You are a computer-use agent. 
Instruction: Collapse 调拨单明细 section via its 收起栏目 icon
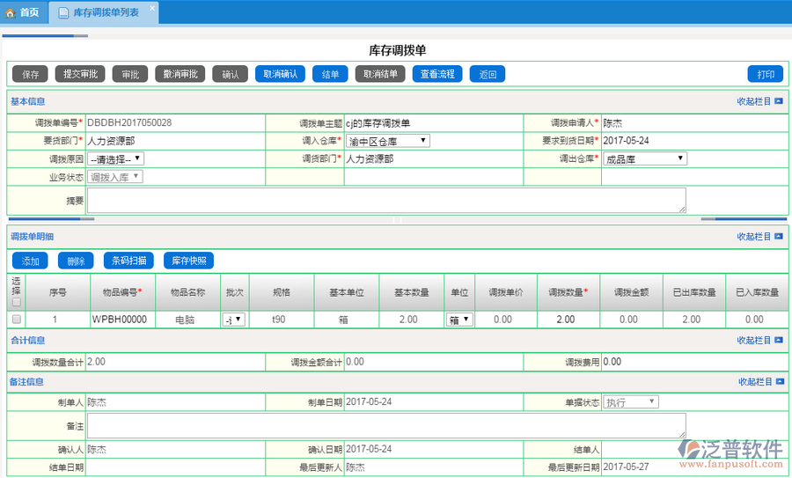(x=779, y=236)
